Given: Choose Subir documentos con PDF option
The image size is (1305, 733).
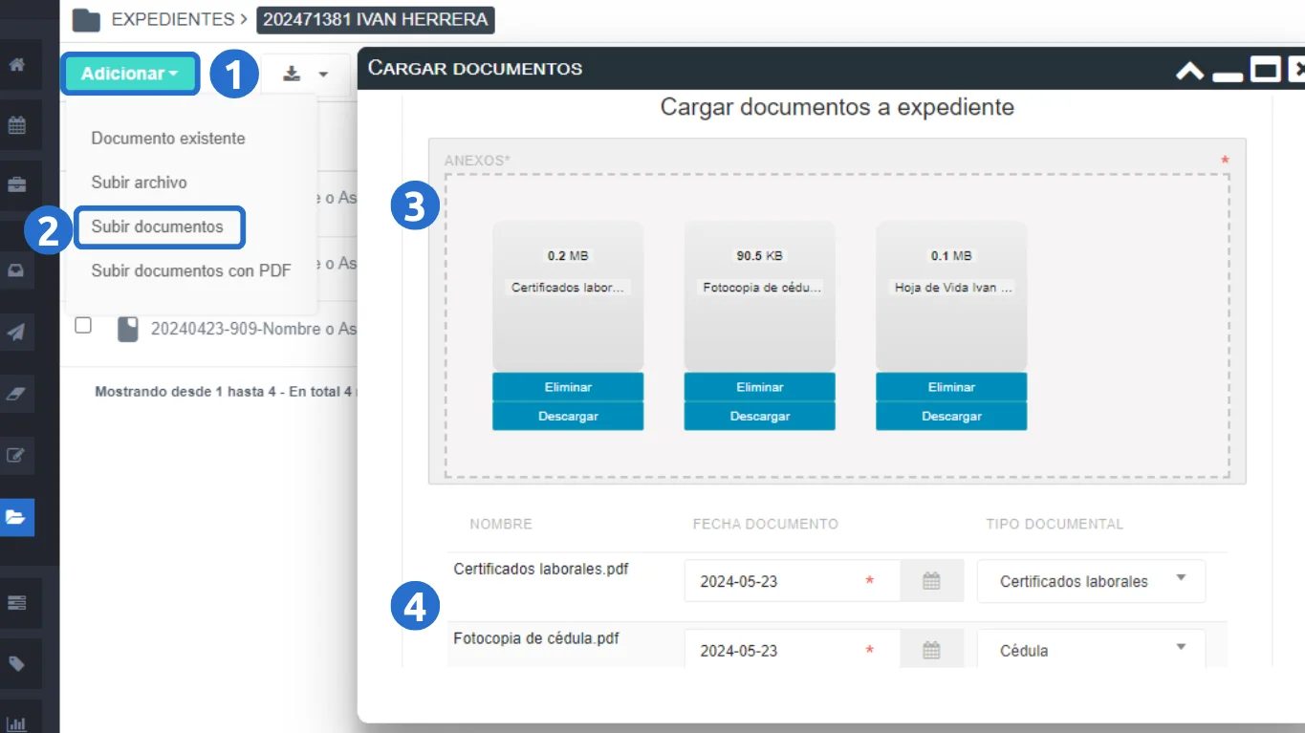Looking at the screenshot, I should (191, 270).
